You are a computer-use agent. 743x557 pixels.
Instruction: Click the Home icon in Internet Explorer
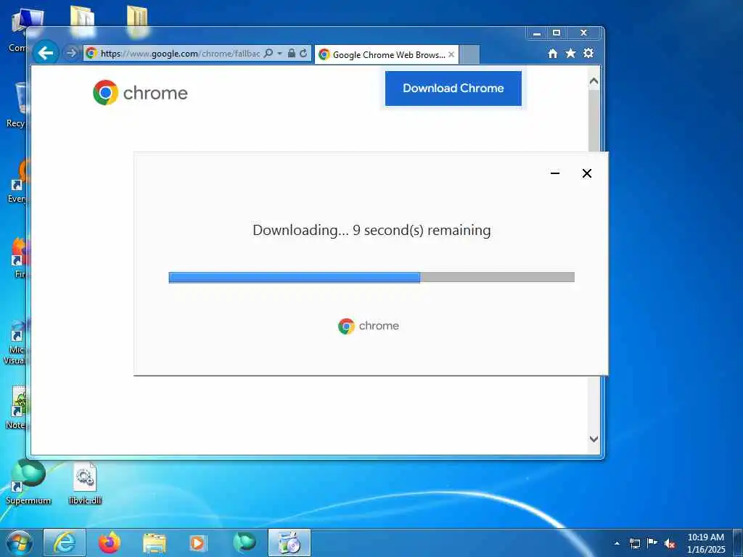pyautogui.click(x=552, y=54)
